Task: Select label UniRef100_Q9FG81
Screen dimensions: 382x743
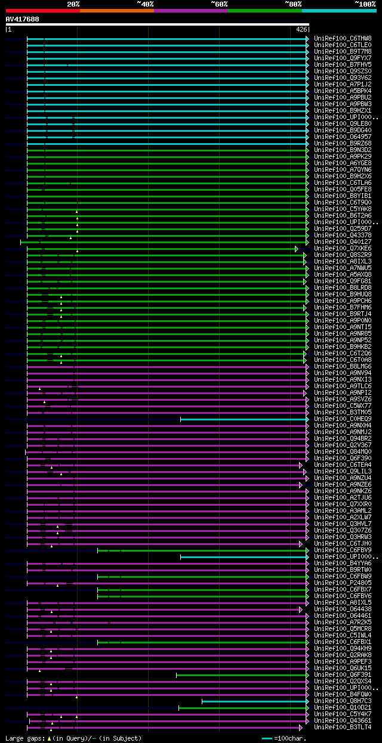Action: (343, 281)
